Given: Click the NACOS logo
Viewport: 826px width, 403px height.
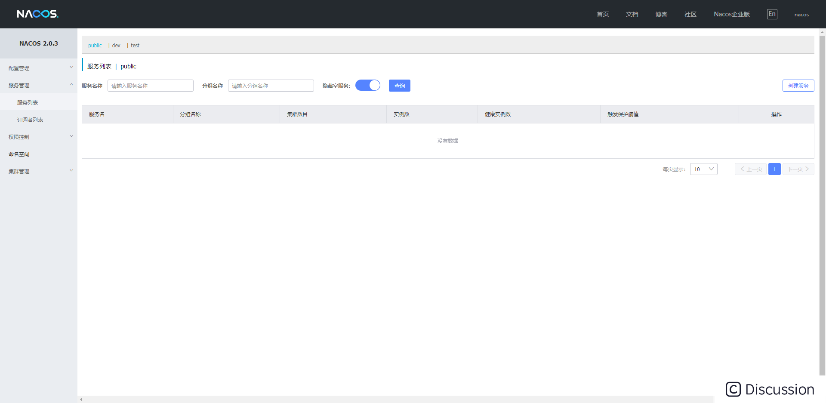Looking at the screenshot, I should click(x=38, y=14).
